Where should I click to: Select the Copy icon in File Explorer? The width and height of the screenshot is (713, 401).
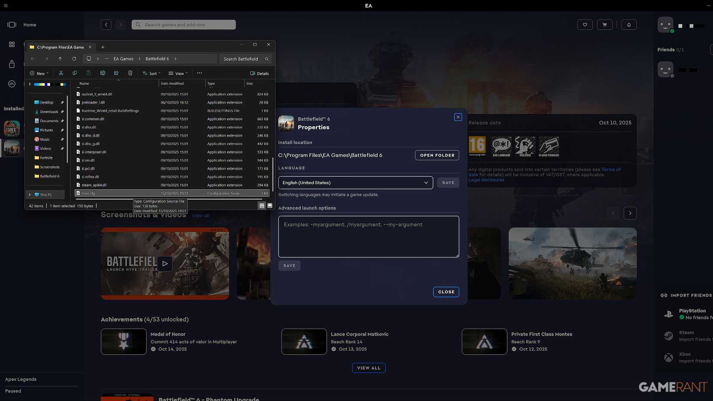tap(75, 73)
